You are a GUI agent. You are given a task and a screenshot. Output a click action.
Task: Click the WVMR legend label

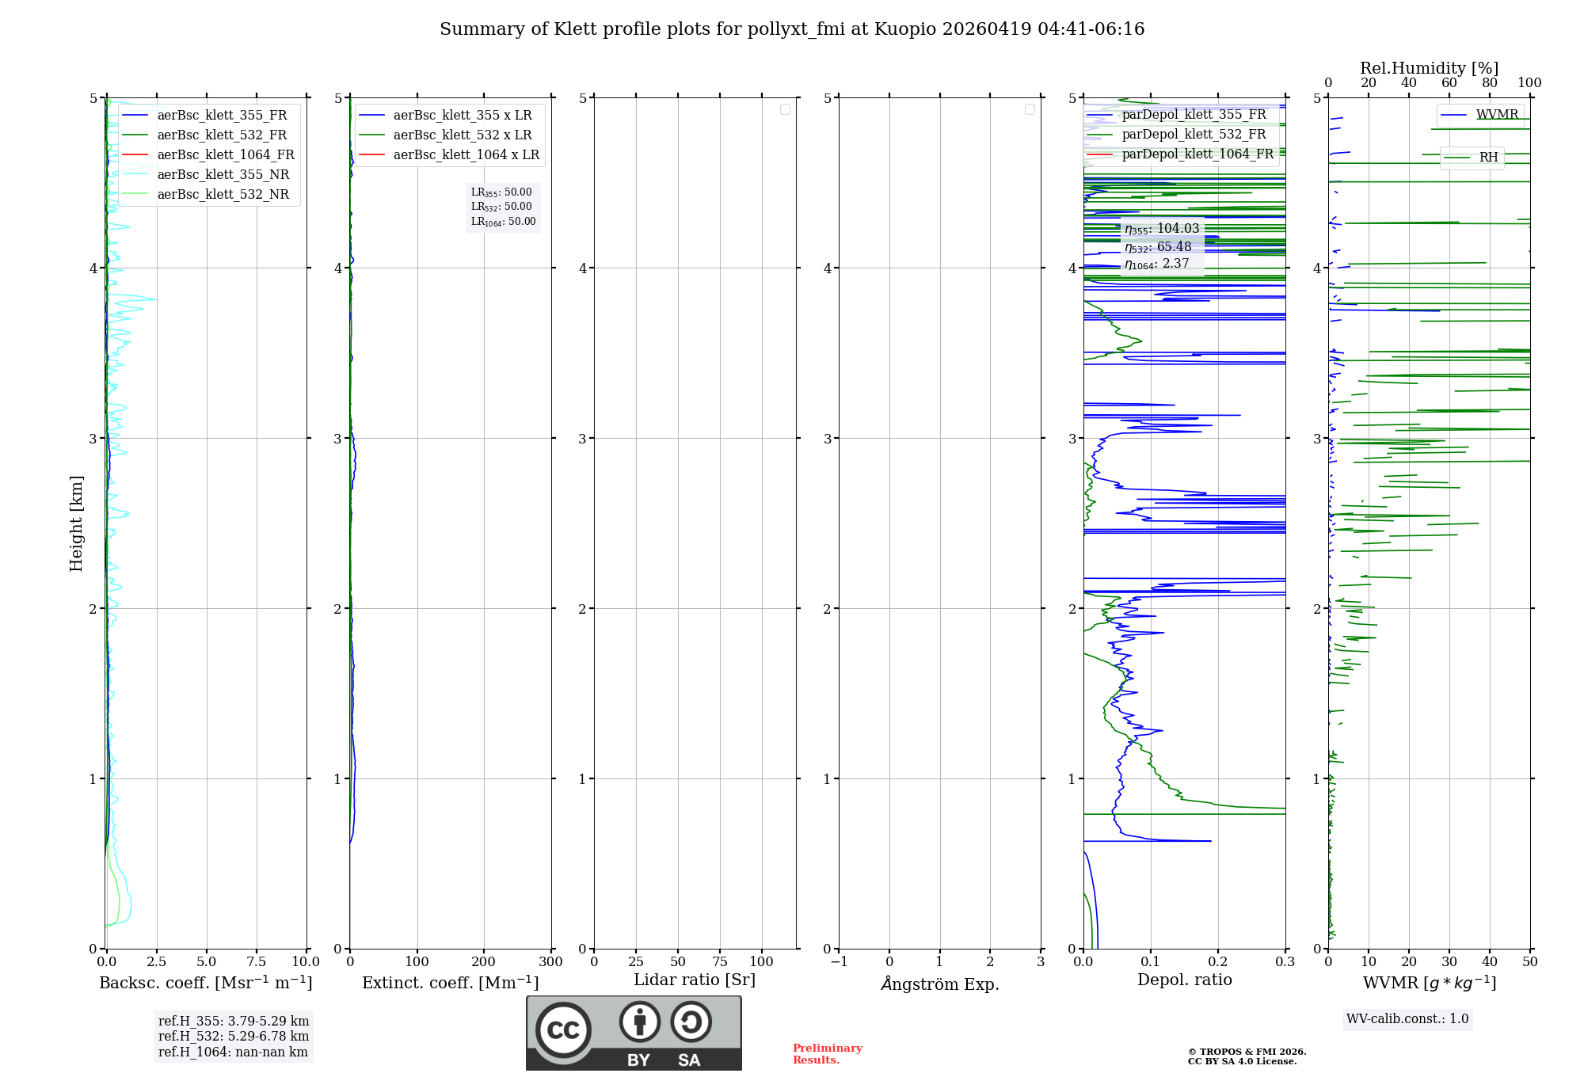[1496, 115]
